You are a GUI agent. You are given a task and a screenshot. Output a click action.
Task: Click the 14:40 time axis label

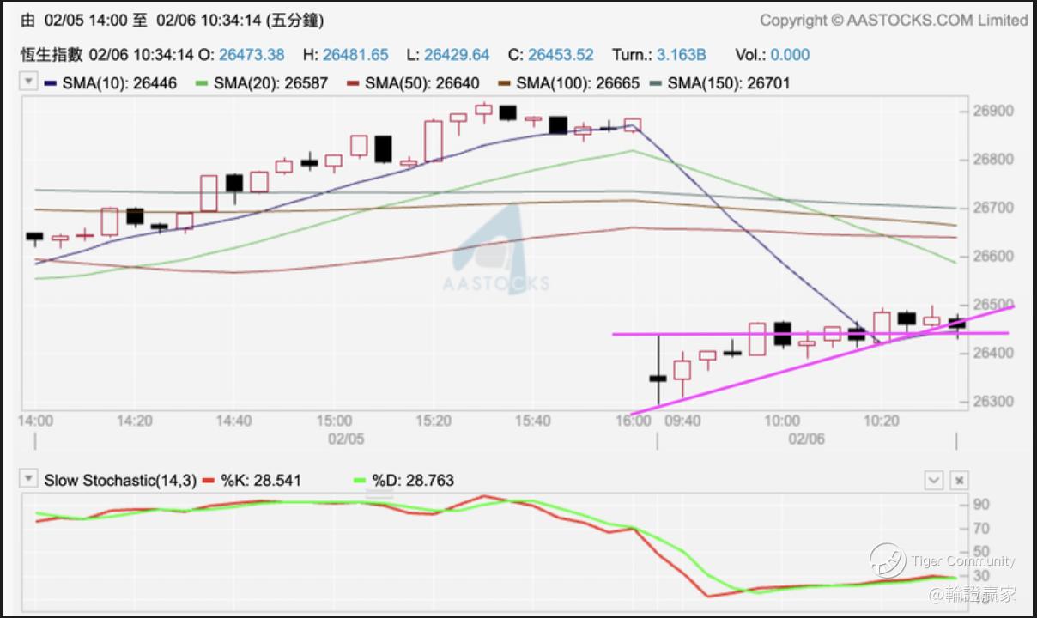234,421
